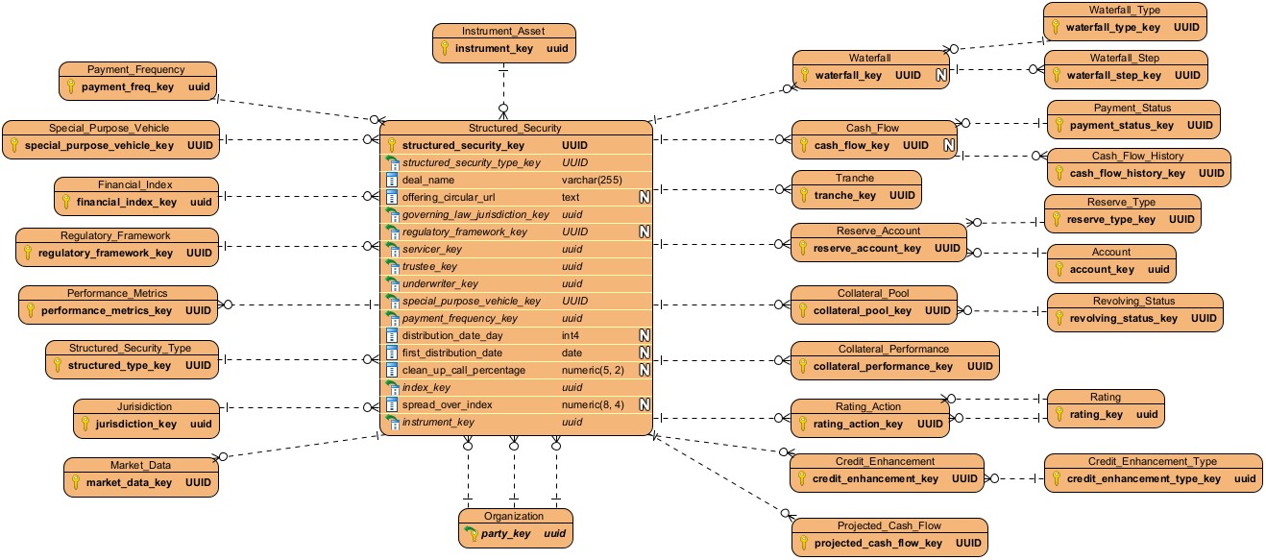The width and height of the screenshot is (1266, 560).
Task: Click the governing_law_jurisdiction_key column name
Action: (475, 214)
